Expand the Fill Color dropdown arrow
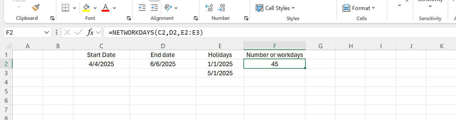Viewport: 456px width, 120px height. click(95, 8)
